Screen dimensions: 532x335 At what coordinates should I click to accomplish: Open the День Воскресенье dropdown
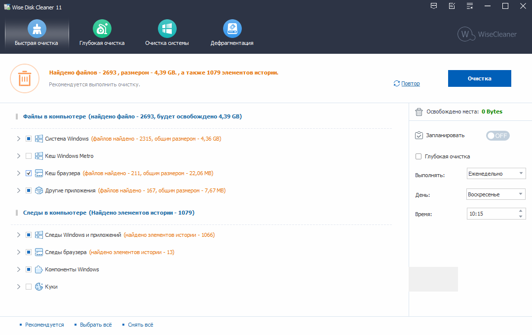coord(496,194)
